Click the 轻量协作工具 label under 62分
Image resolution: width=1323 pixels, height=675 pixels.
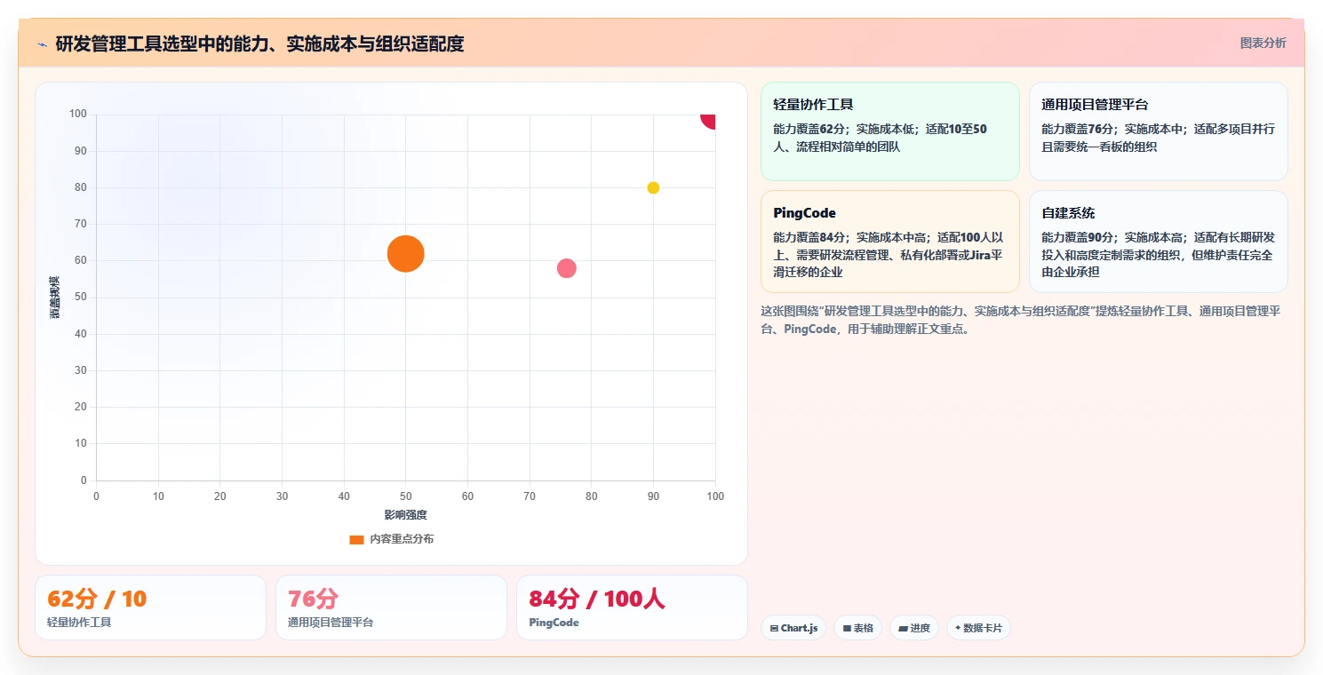(x=79, y=623)
